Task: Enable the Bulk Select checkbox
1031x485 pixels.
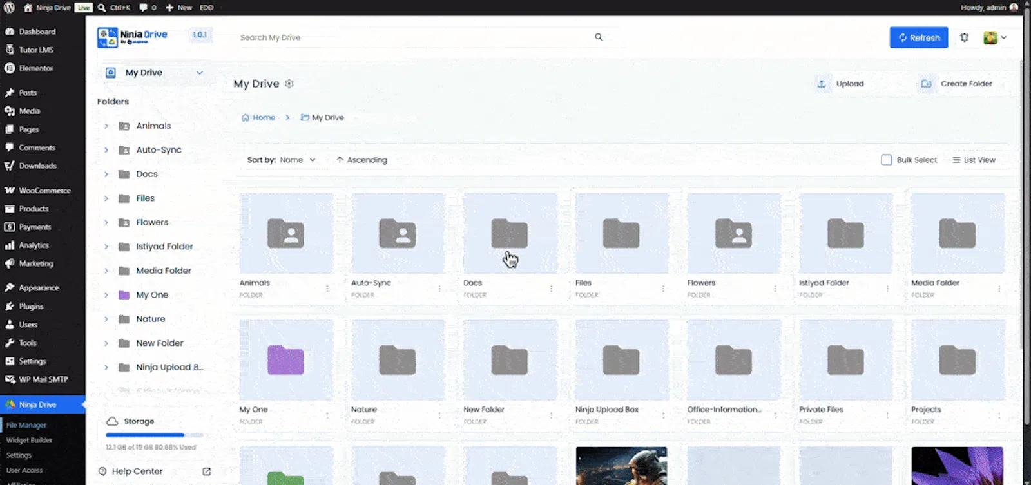Action: tap(886, 160)
